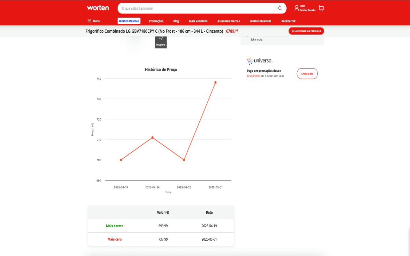Open the Blog menu item

[x=176, y=21]
